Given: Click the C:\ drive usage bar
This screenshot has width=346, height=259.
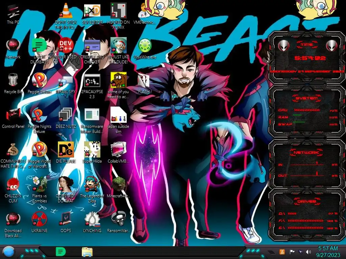Looking at the screenshot, I should click(292, 213).
